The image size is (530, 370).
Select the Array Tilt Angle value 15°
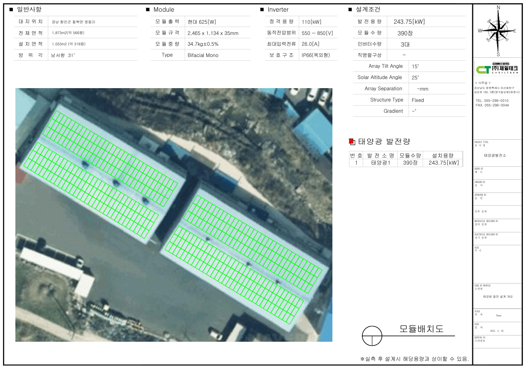tap(416, 67)
